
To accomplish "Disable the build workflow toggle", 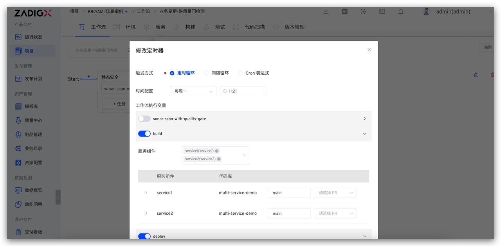I will click(x=144, y=133).
